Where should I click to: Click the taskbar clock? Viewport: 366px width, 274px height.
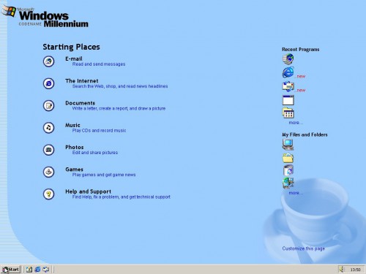point(355,270)
